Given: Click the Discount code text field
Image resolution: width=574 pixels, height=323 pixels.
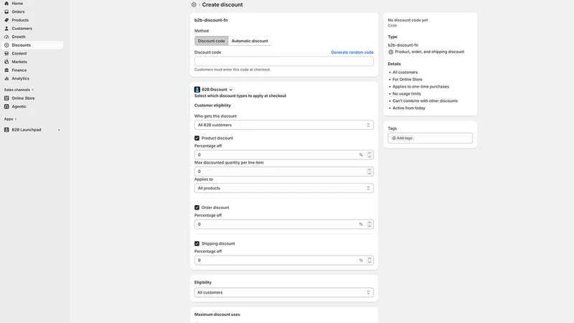Looking at the screenshot, I should (x=283, y=61).
